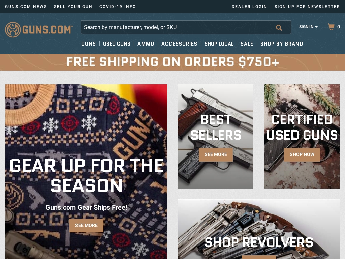This screenshot has height=259, width=345.
Task: Click Shop Now for Certified Used Guns
Action: (302, 154)
